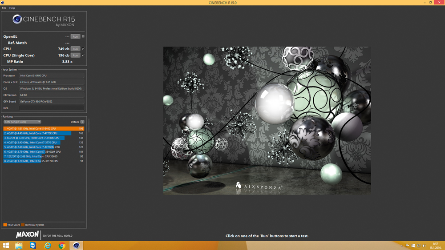Open Internet Explorer from the taskbar
The width and height of the screenshot is (445, 250).
point(48,245)
